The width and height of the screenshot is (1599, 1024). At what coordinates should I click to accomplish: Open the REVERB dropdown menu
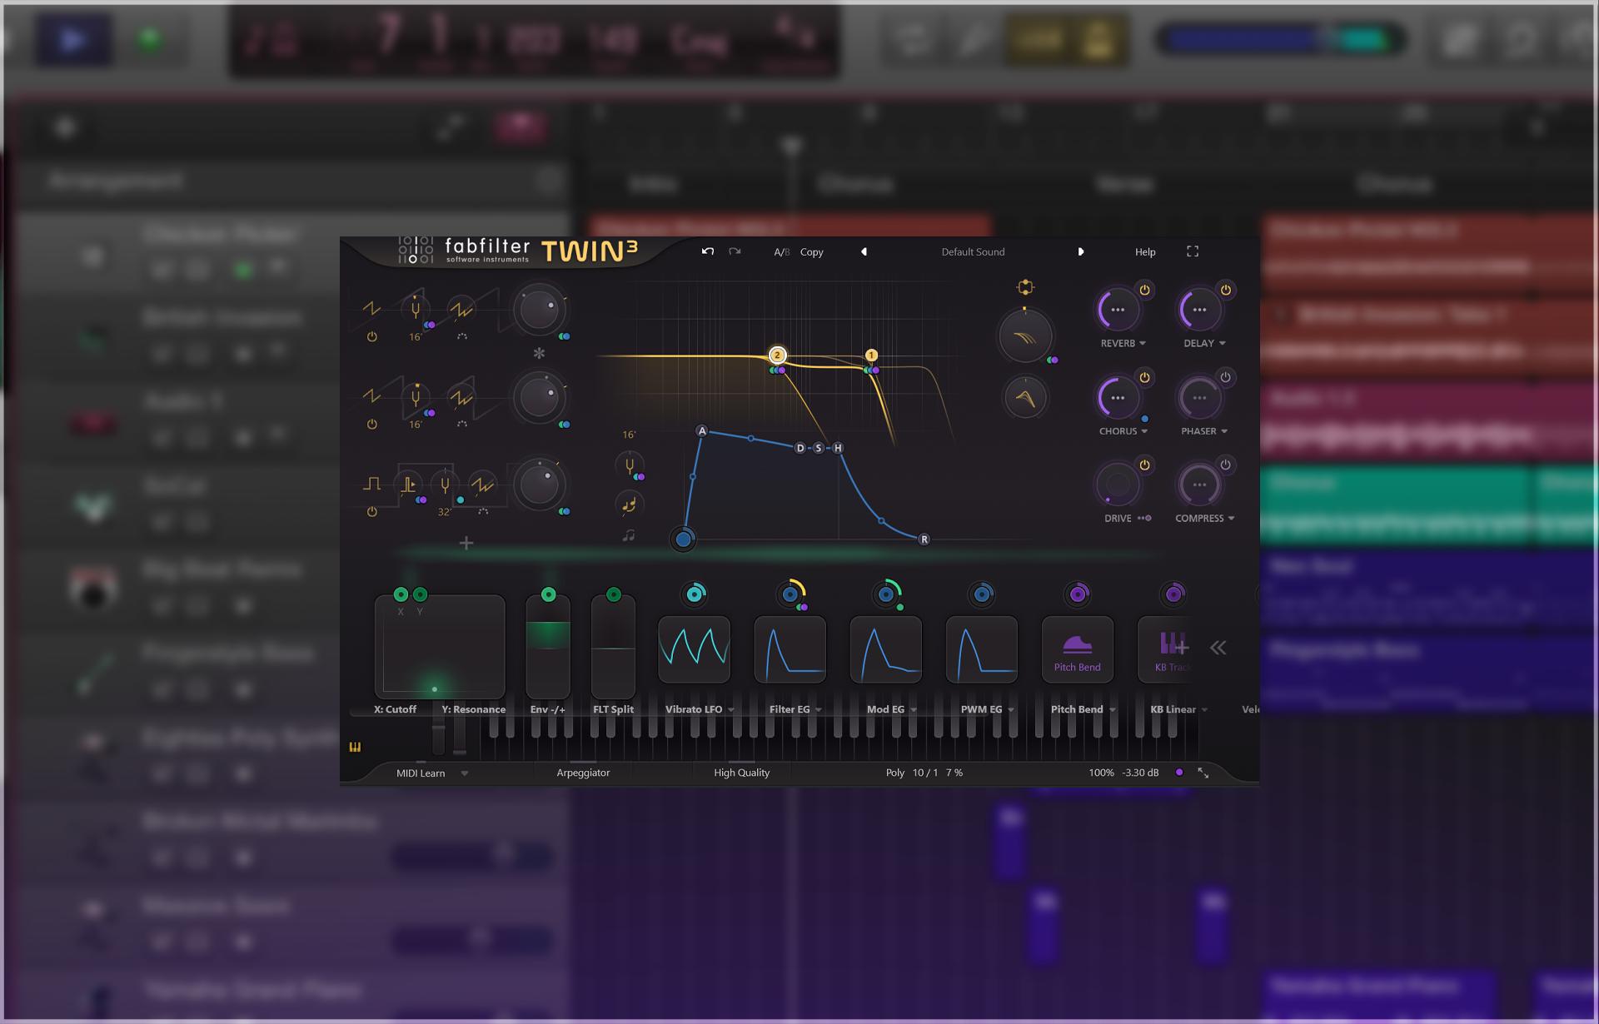coord(1123,343)
